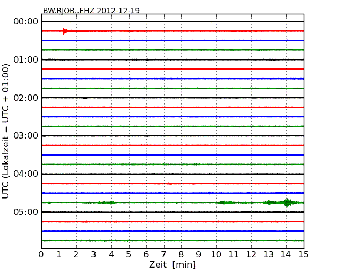
Task: Click x-axis tick label 3
Action: tap(94, 254)
